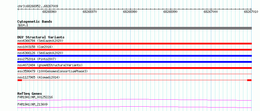This screenshot has width=260, height=111.
Task: Select ruler position 68266980
Action: pyautogui.click(x=130, y=12)
